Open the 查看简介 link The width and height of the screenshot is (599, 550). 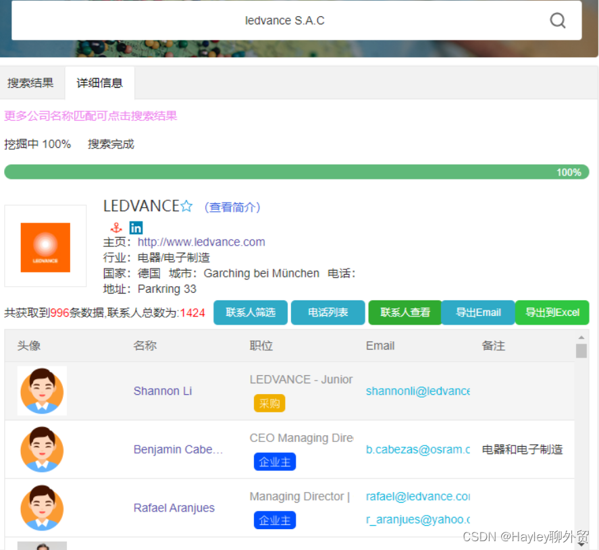(x=232, y=207)
